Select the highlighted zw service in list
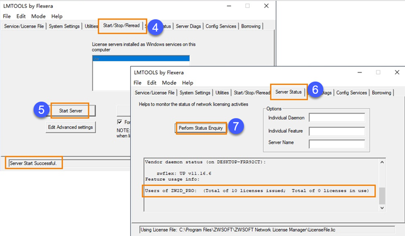Image resolution: width=405 pixels, height=236 pixels. pos(141,58)
